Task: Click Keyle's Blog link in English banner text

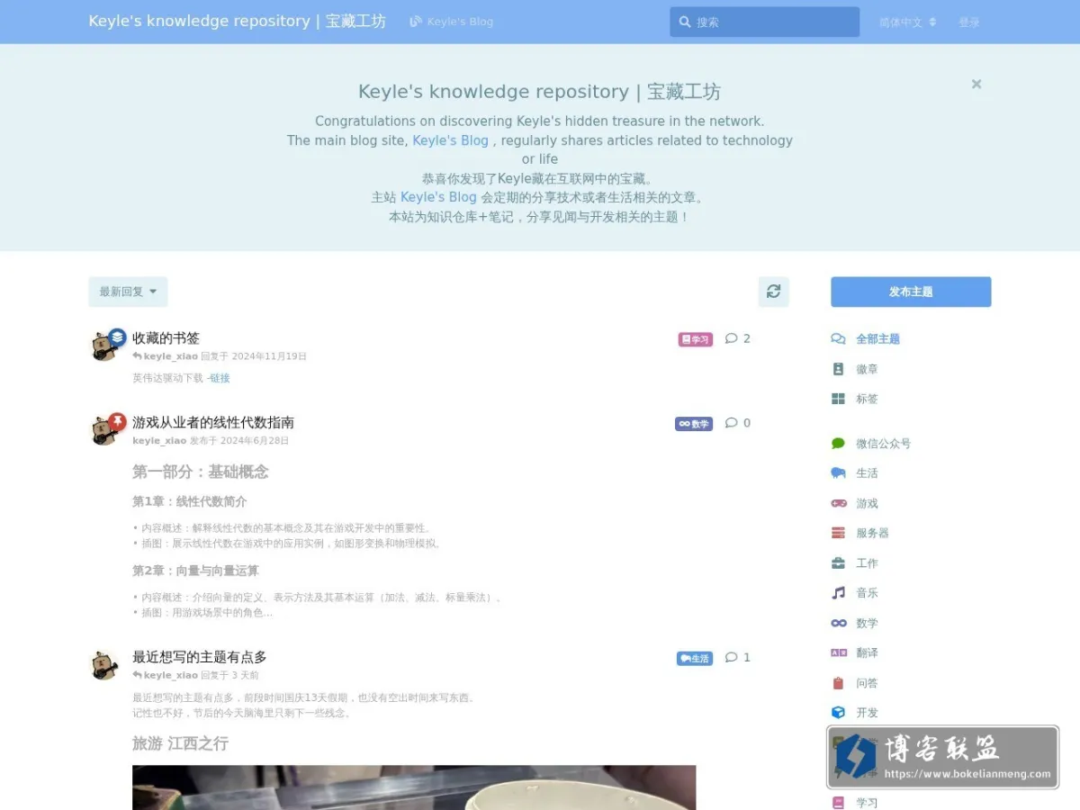Action: (x=450, y=140)
